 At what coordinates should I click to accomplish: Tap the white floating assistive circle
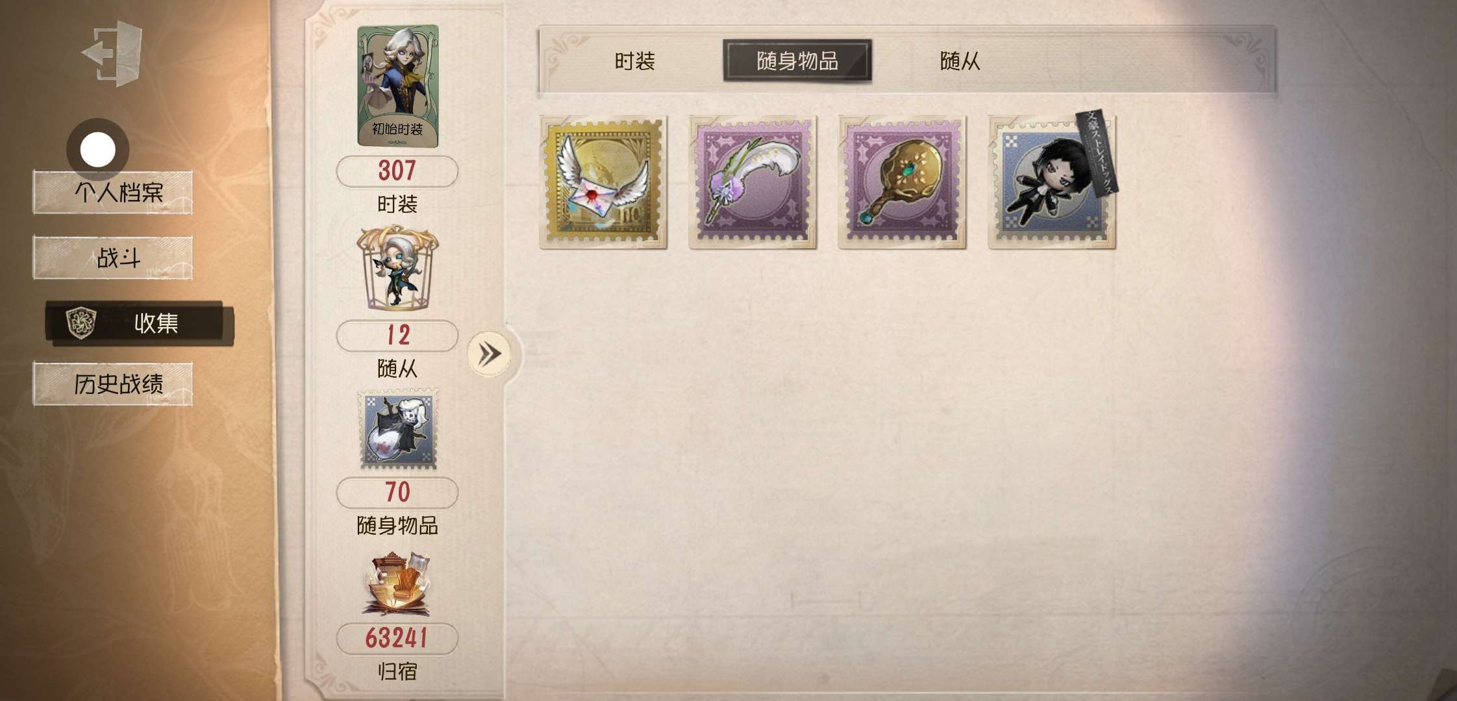(x=97, y=149)
